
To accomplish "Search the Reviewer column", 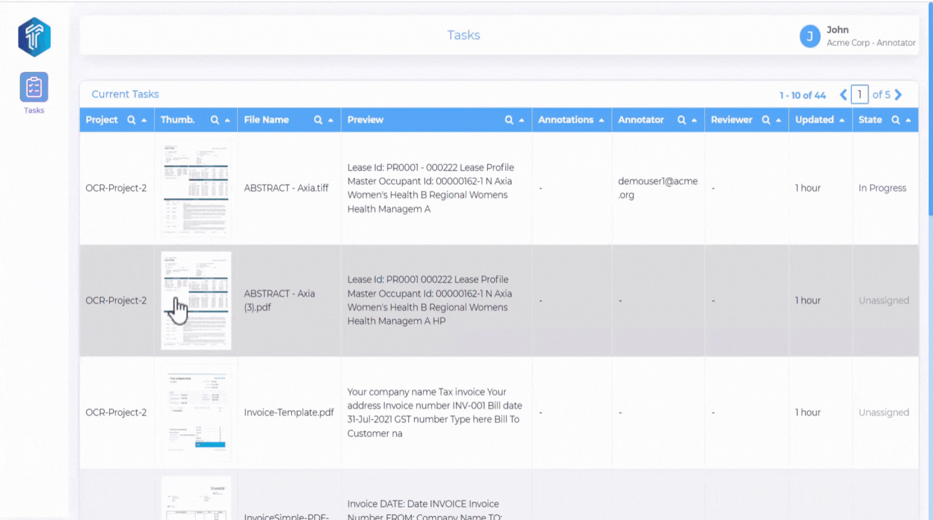I will click(x=766, y=120).
